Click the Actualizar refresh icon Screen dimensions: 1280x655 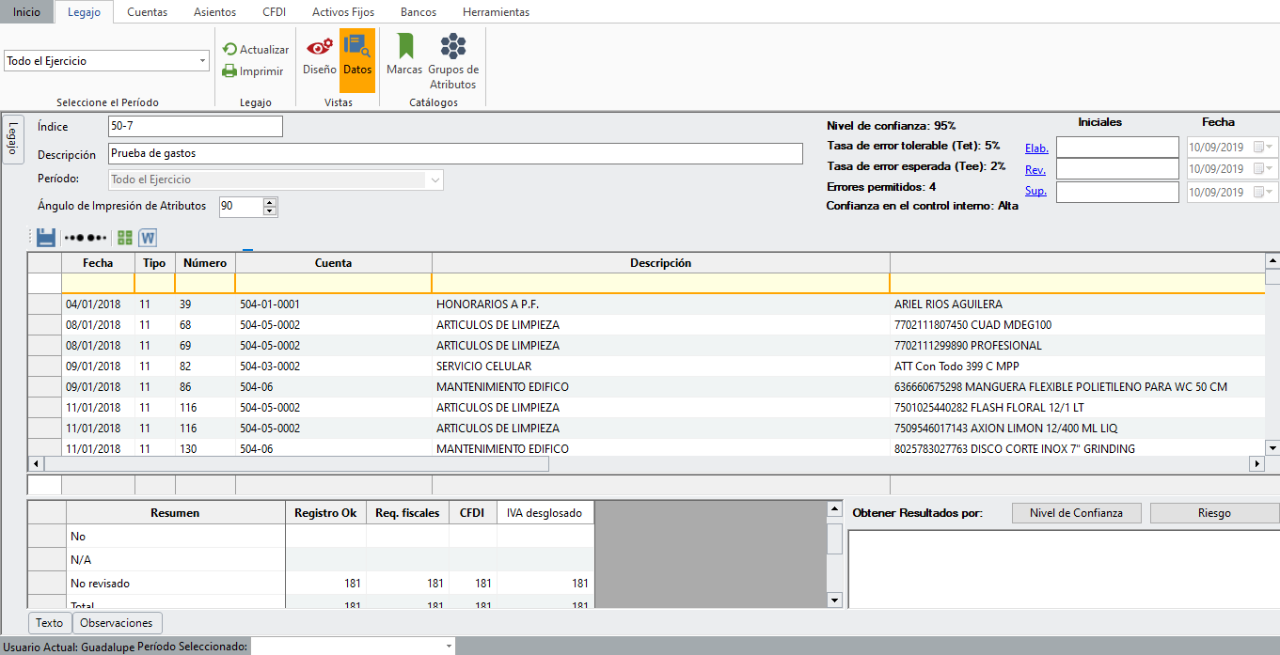pyautogui.click(x=229, y=50)
